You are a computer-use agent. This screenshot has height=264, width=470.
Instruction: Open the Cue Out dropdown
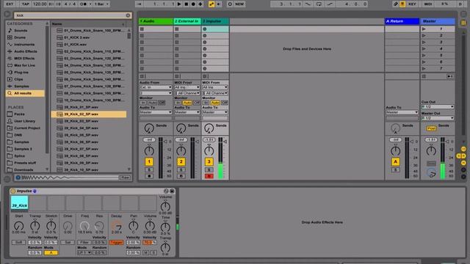point(438,107)
